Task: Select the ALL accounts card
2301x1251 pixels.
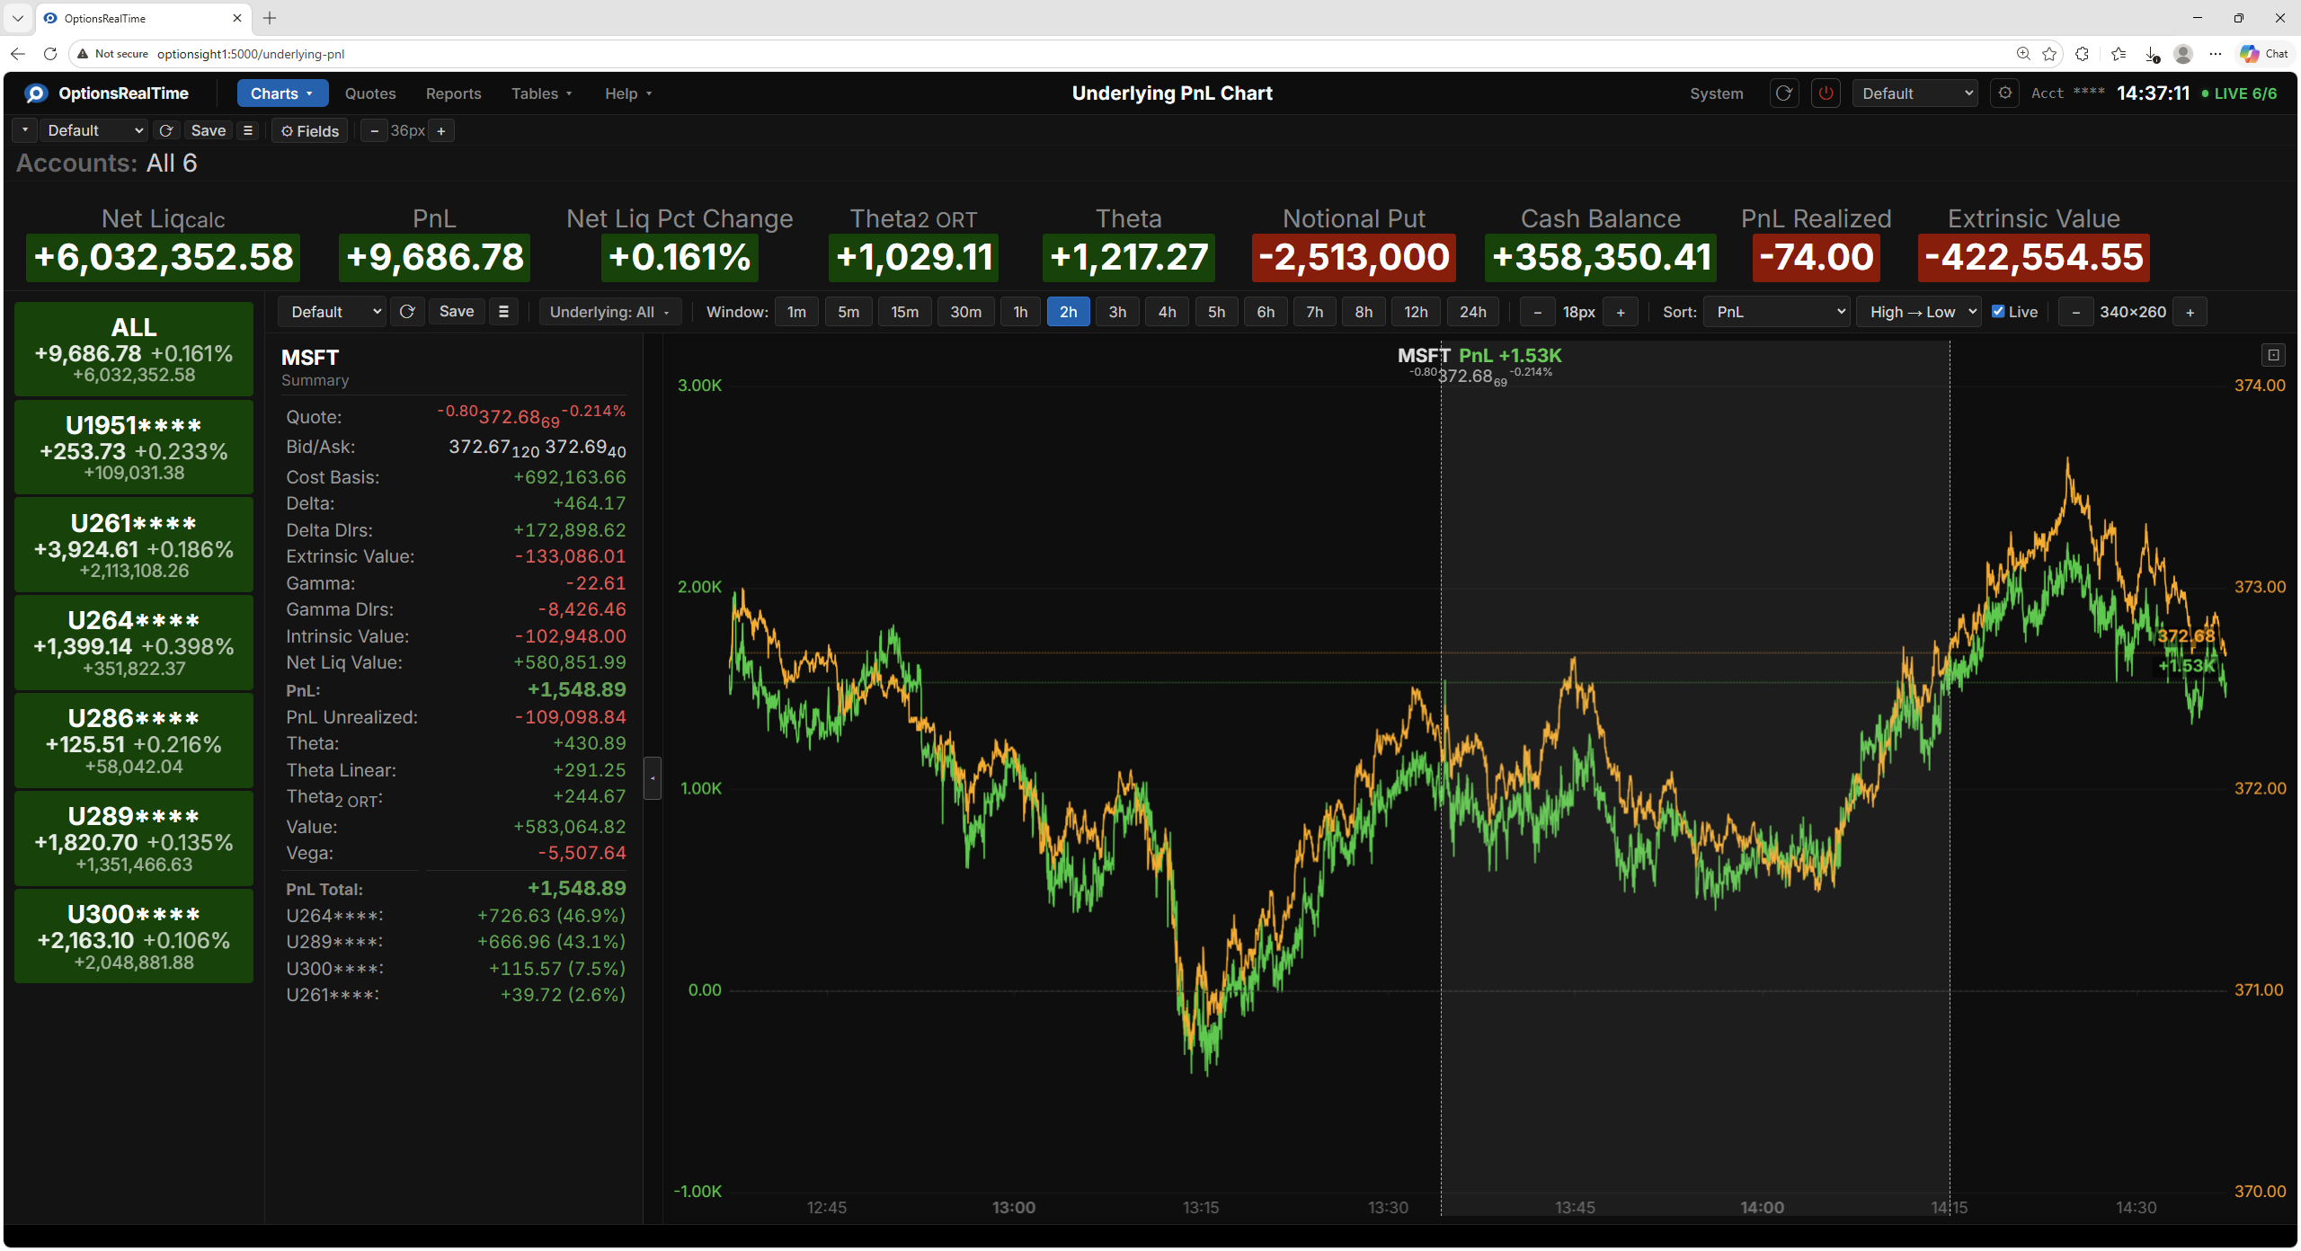Action: (134, 349)
